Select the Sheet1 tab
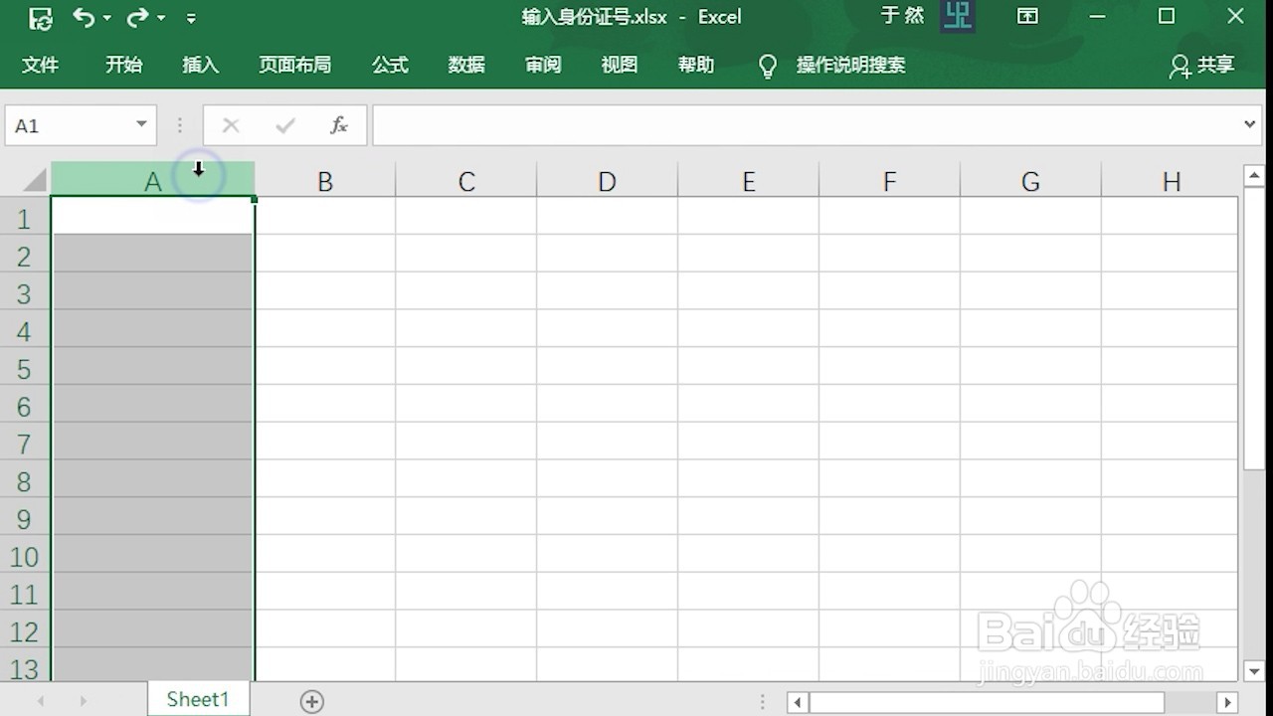 (197, 699)
